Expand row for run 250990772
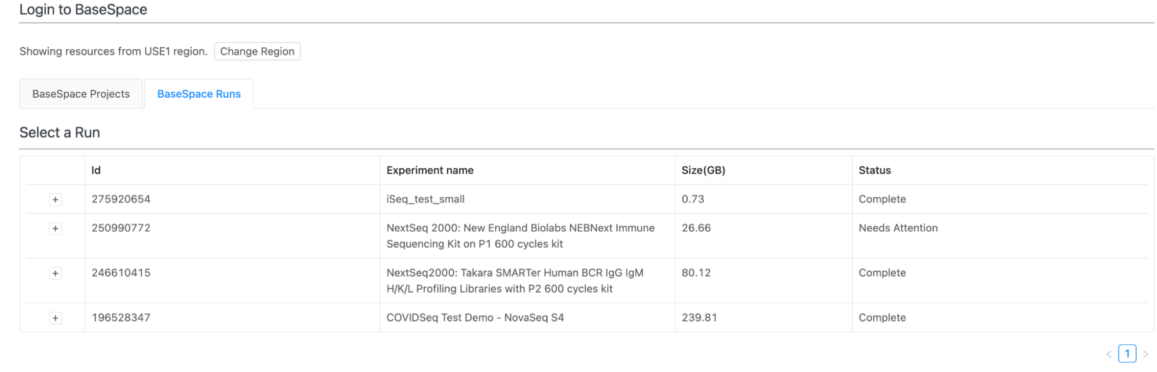1157x372 pixels. [x=56, y=229]
